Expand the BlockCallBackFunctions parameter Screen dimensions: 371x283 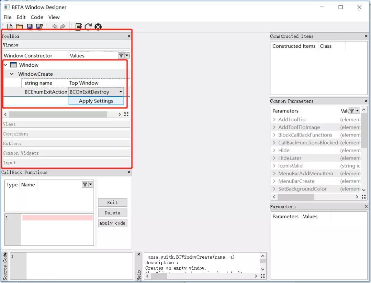tap(274, 135)
